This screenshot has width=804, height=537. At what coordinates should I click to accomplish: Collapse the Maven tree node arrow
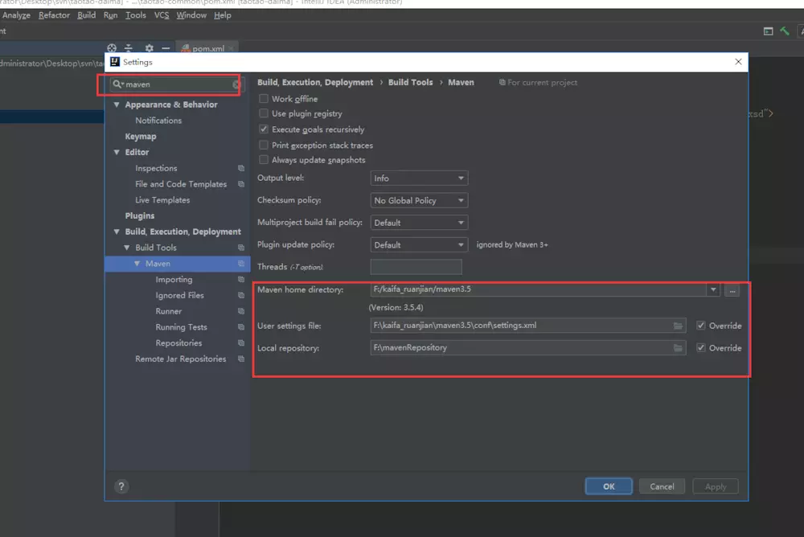point(137,264)
